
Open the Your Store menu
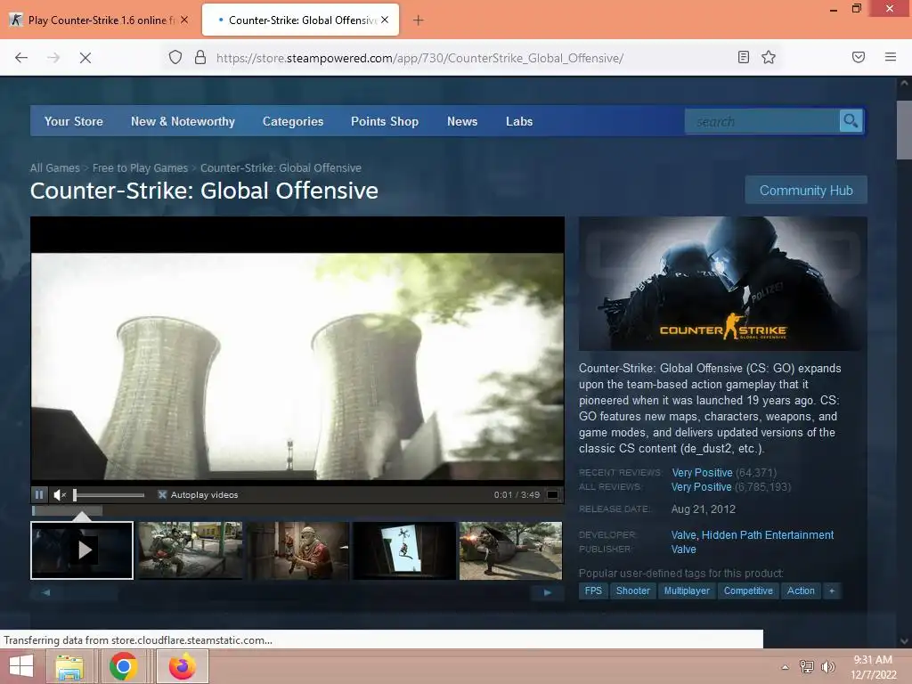73,121
